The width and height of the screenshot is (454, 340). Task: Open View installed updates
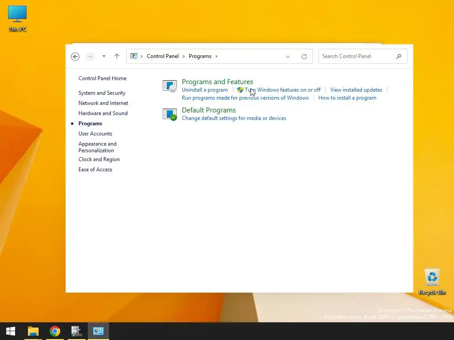(x=356, y=90)
